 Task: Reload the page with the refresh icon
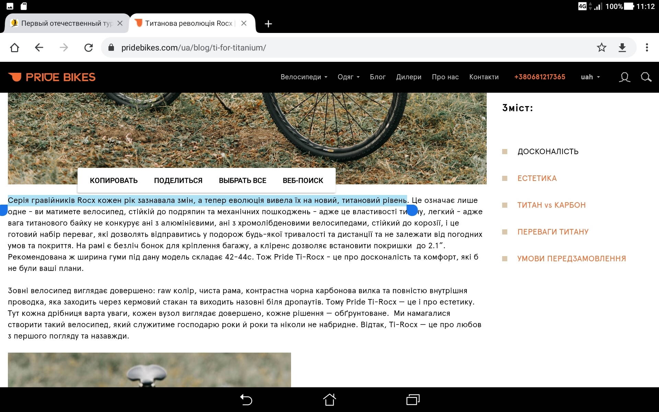pyautogui.click(x=89, y=47)
